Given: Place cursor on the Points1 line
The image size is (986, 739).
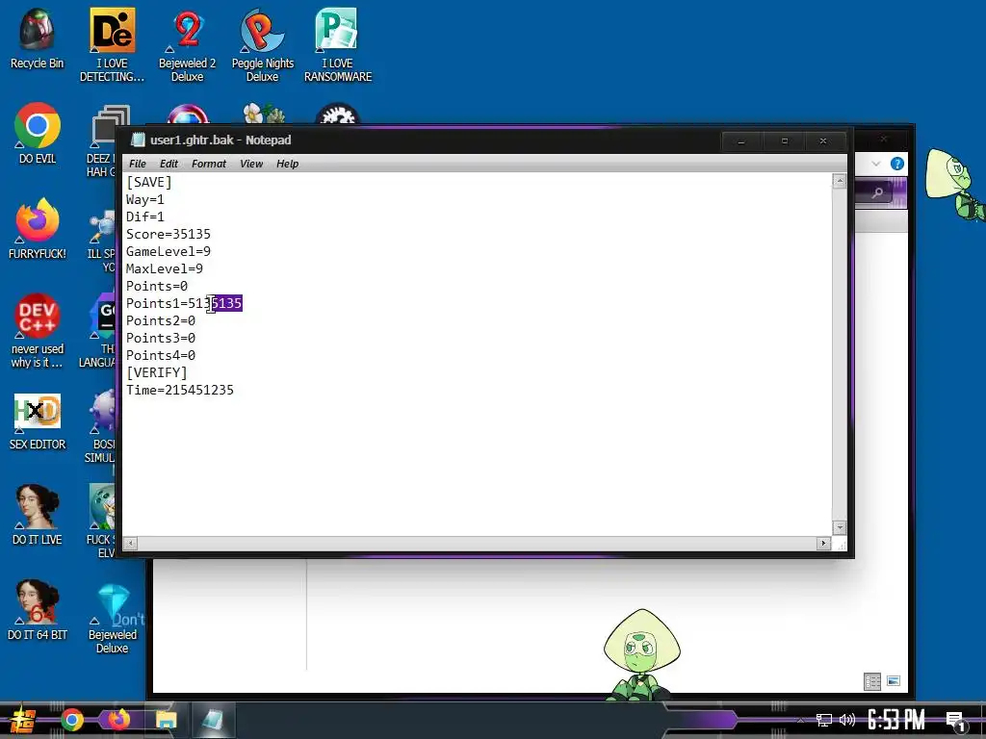Looking at the screenshot, I should click(184, 303).
